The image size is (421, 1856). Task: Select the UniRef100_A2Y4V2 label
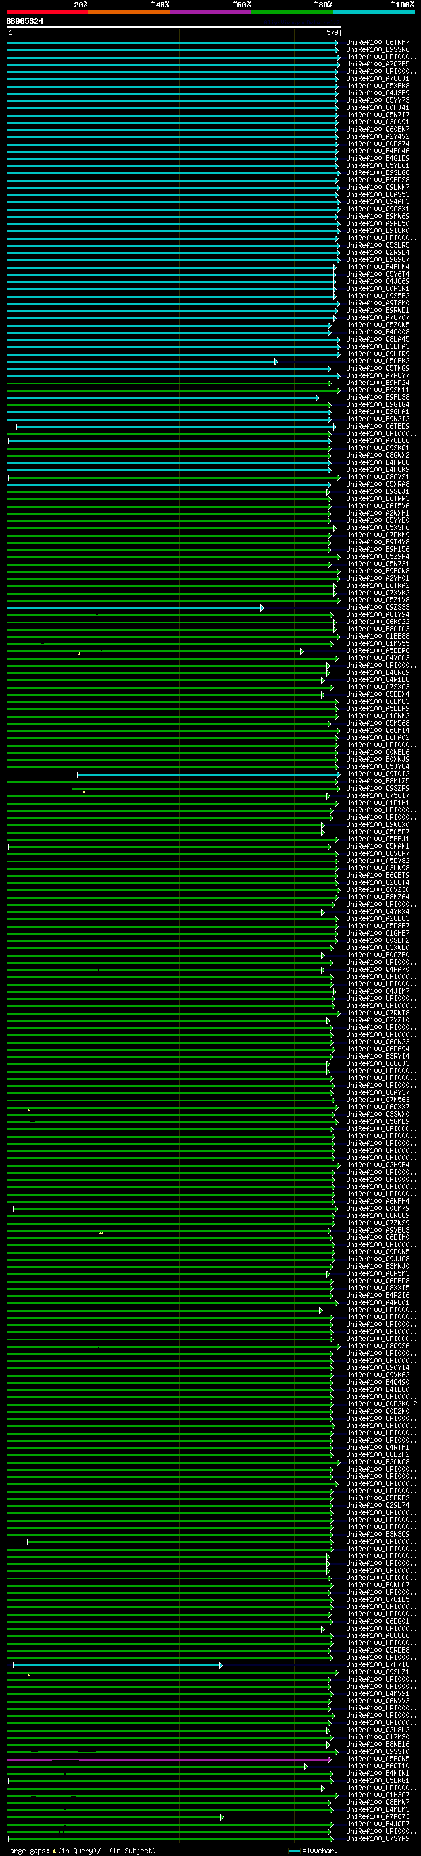tap(377, 137)
